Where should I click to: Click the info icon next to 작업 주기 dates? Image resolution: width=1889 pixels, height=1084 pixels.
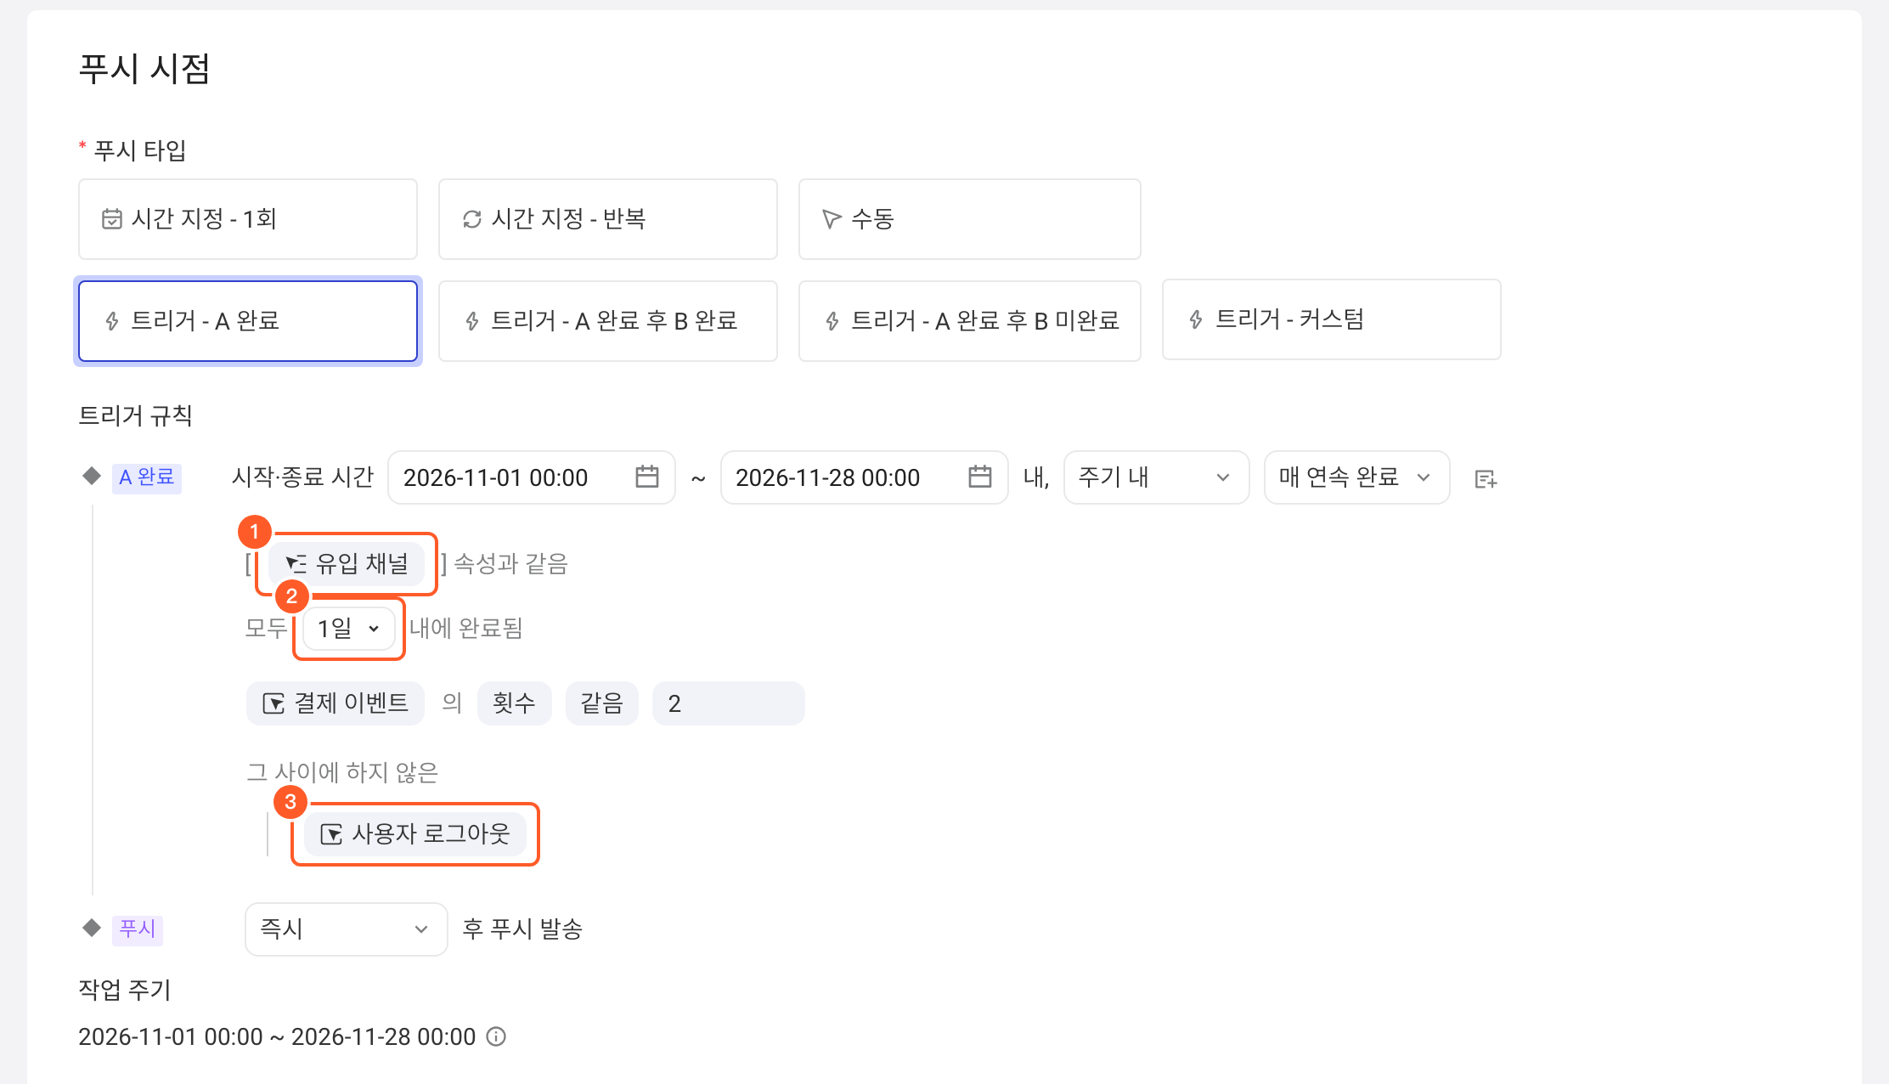[x=496, y=1036]
